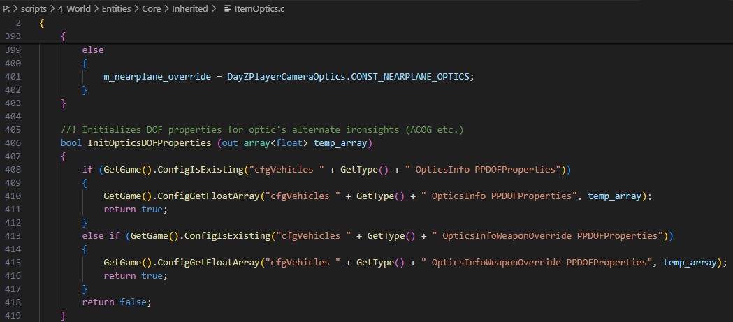Select line number 419 in the gutter
This screenshot has height=322, width=733.
tap(12, 316)
